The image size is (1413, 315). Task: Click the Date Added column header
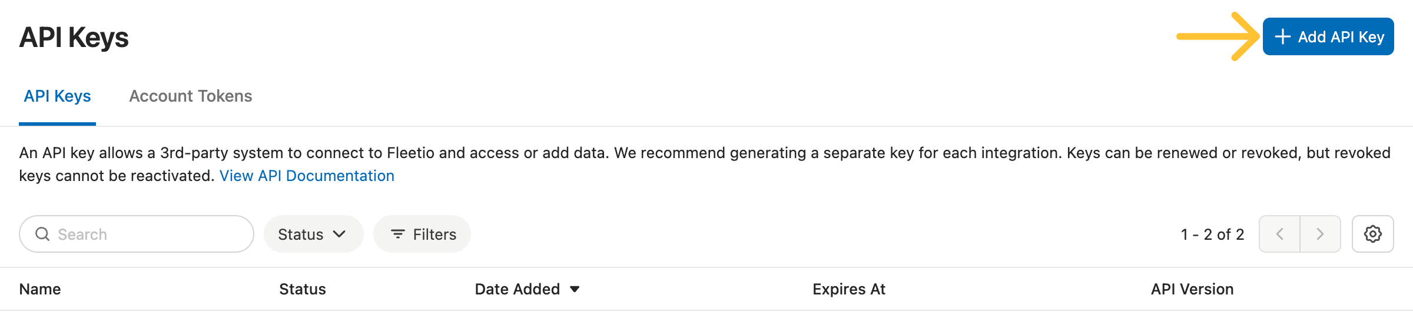(517, 289)
